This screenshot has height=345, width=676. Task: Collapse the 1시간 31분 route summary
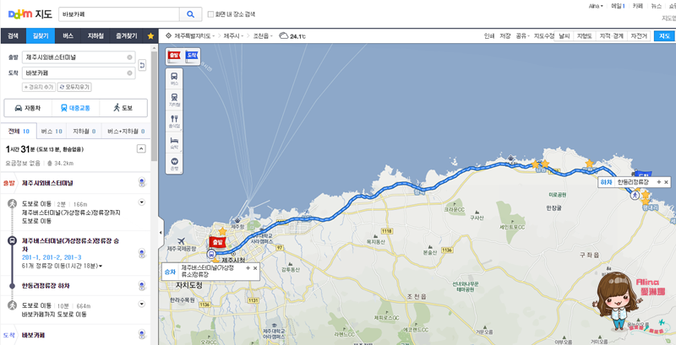coord(141,148)
